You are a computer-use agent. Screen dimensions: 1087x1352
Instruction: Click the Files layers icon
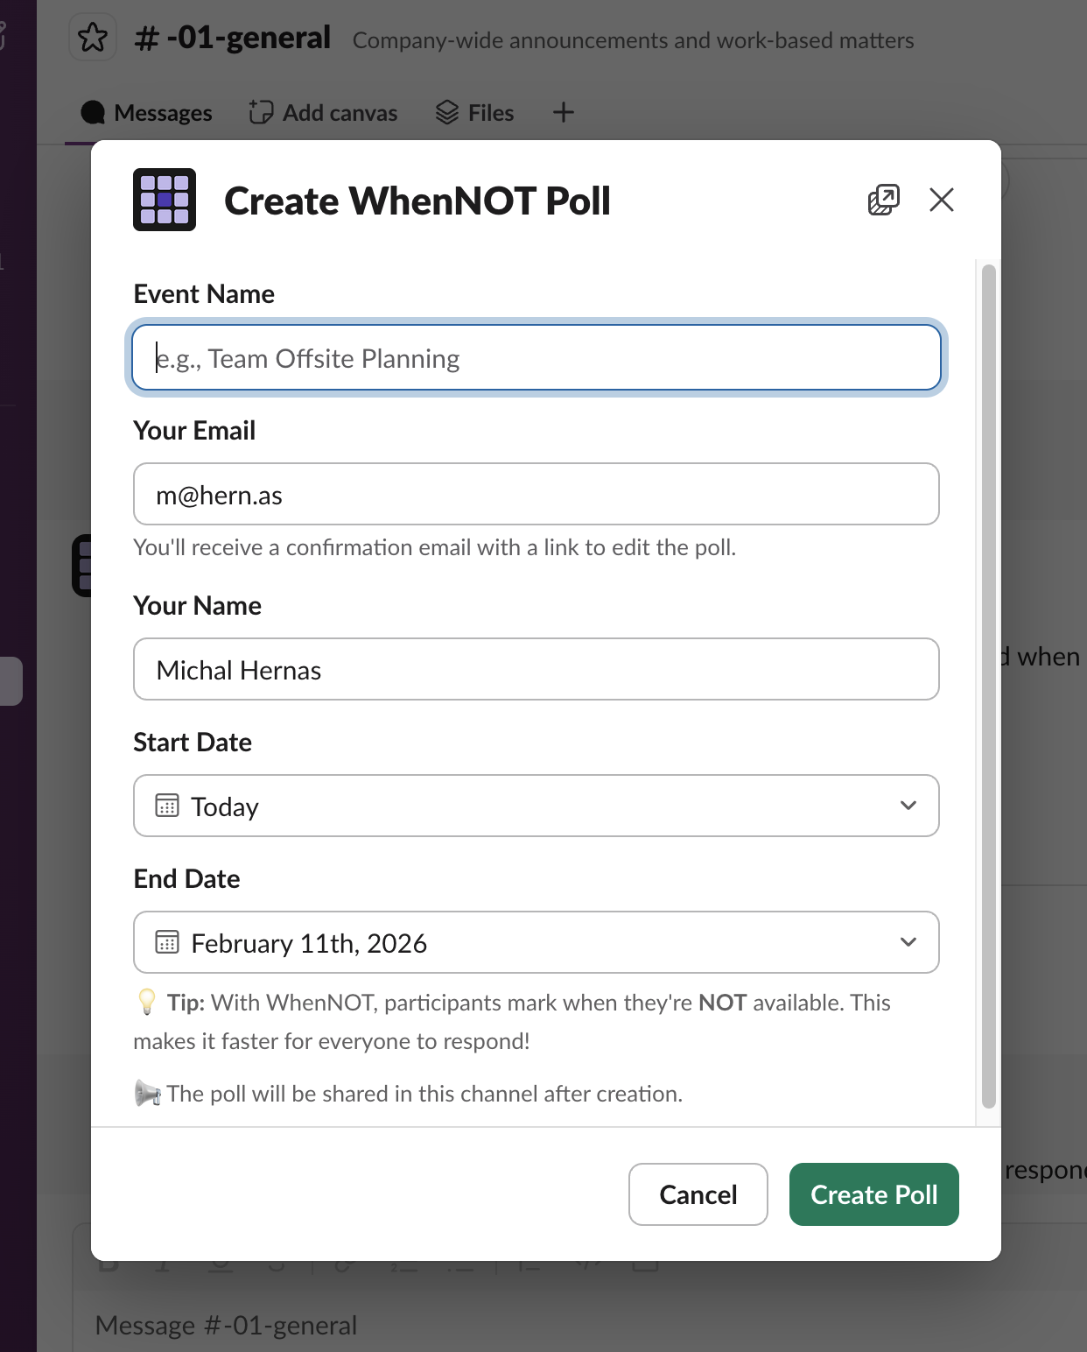(x=447, y=112)
